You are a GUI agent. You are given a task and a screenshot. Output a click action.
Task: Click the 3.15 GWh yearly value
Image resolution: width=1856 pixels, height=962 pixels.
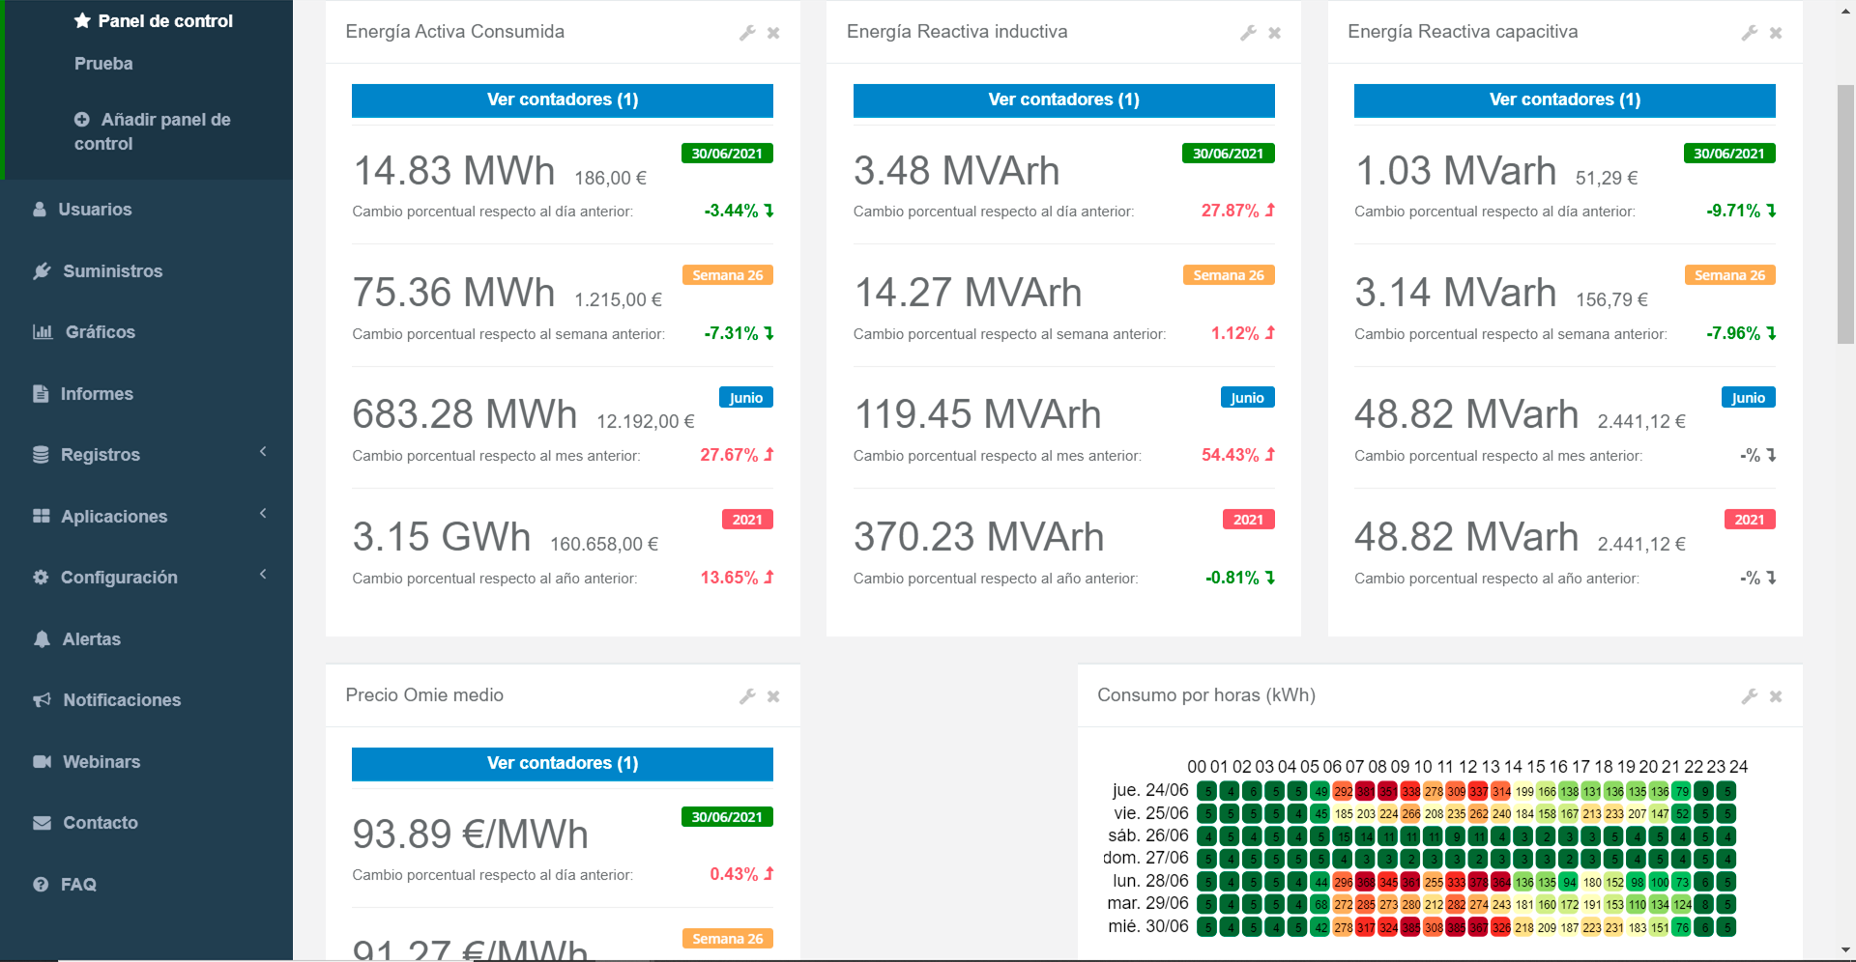pyautogui.click(x=442, y=537)
